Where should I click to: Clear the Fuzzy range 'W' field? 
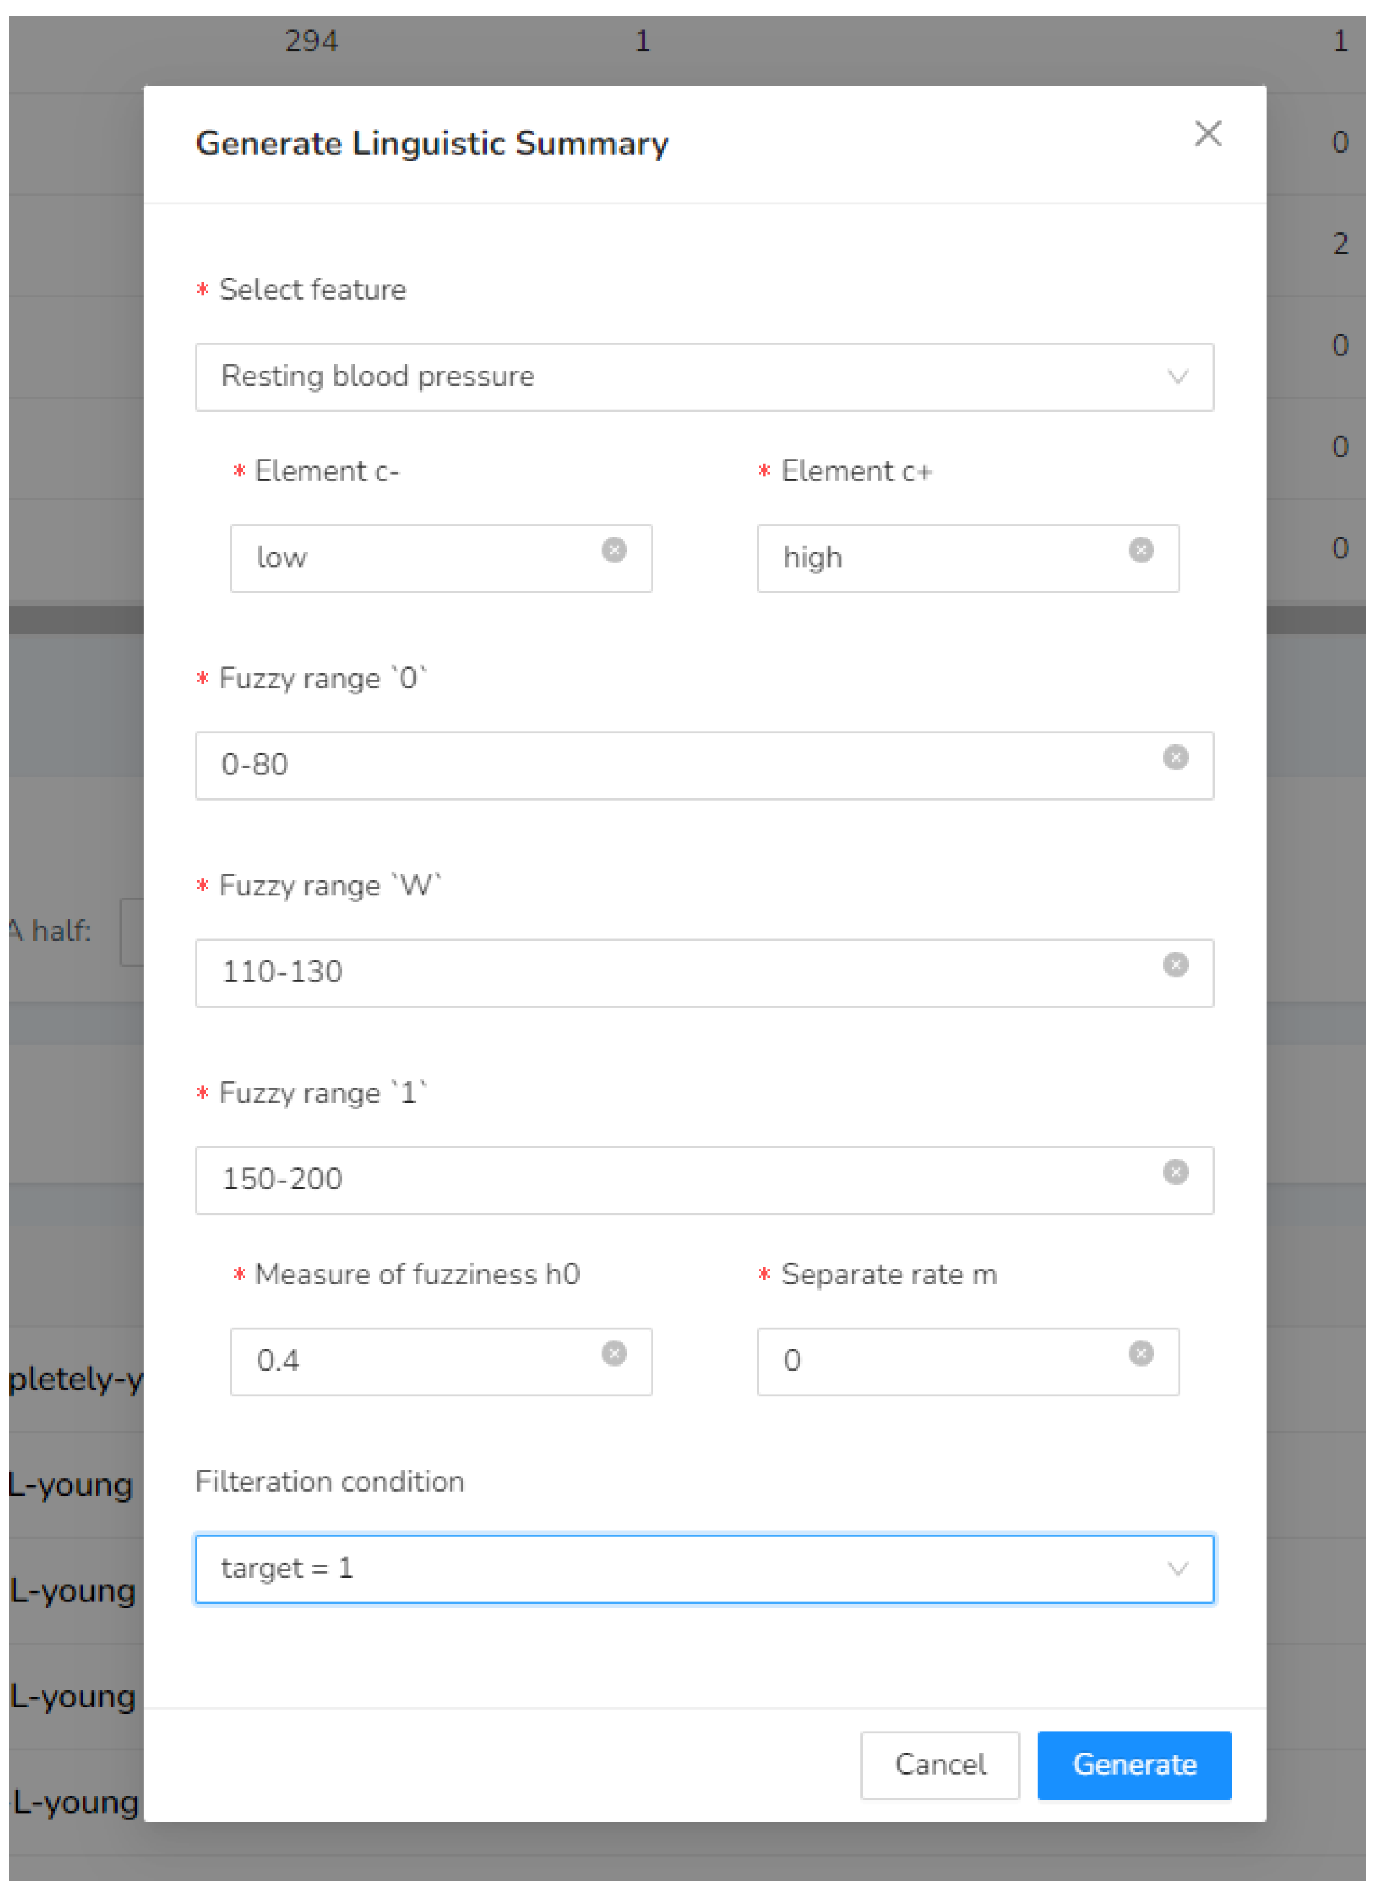pos(1175,965)
